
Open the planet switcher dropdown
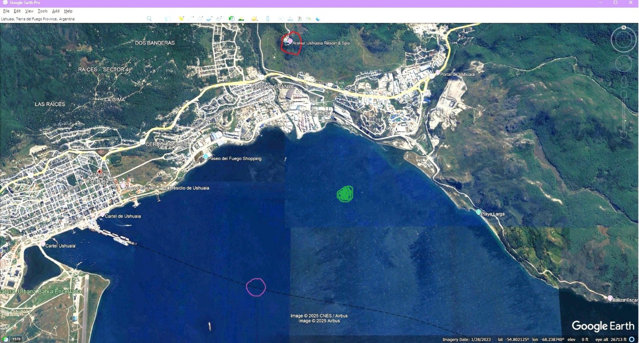pyautogui.click(x=254, y=19)
